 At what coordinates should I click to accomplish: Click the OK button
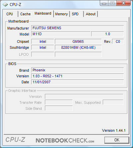pyautogui.click(x=117, y=140)
